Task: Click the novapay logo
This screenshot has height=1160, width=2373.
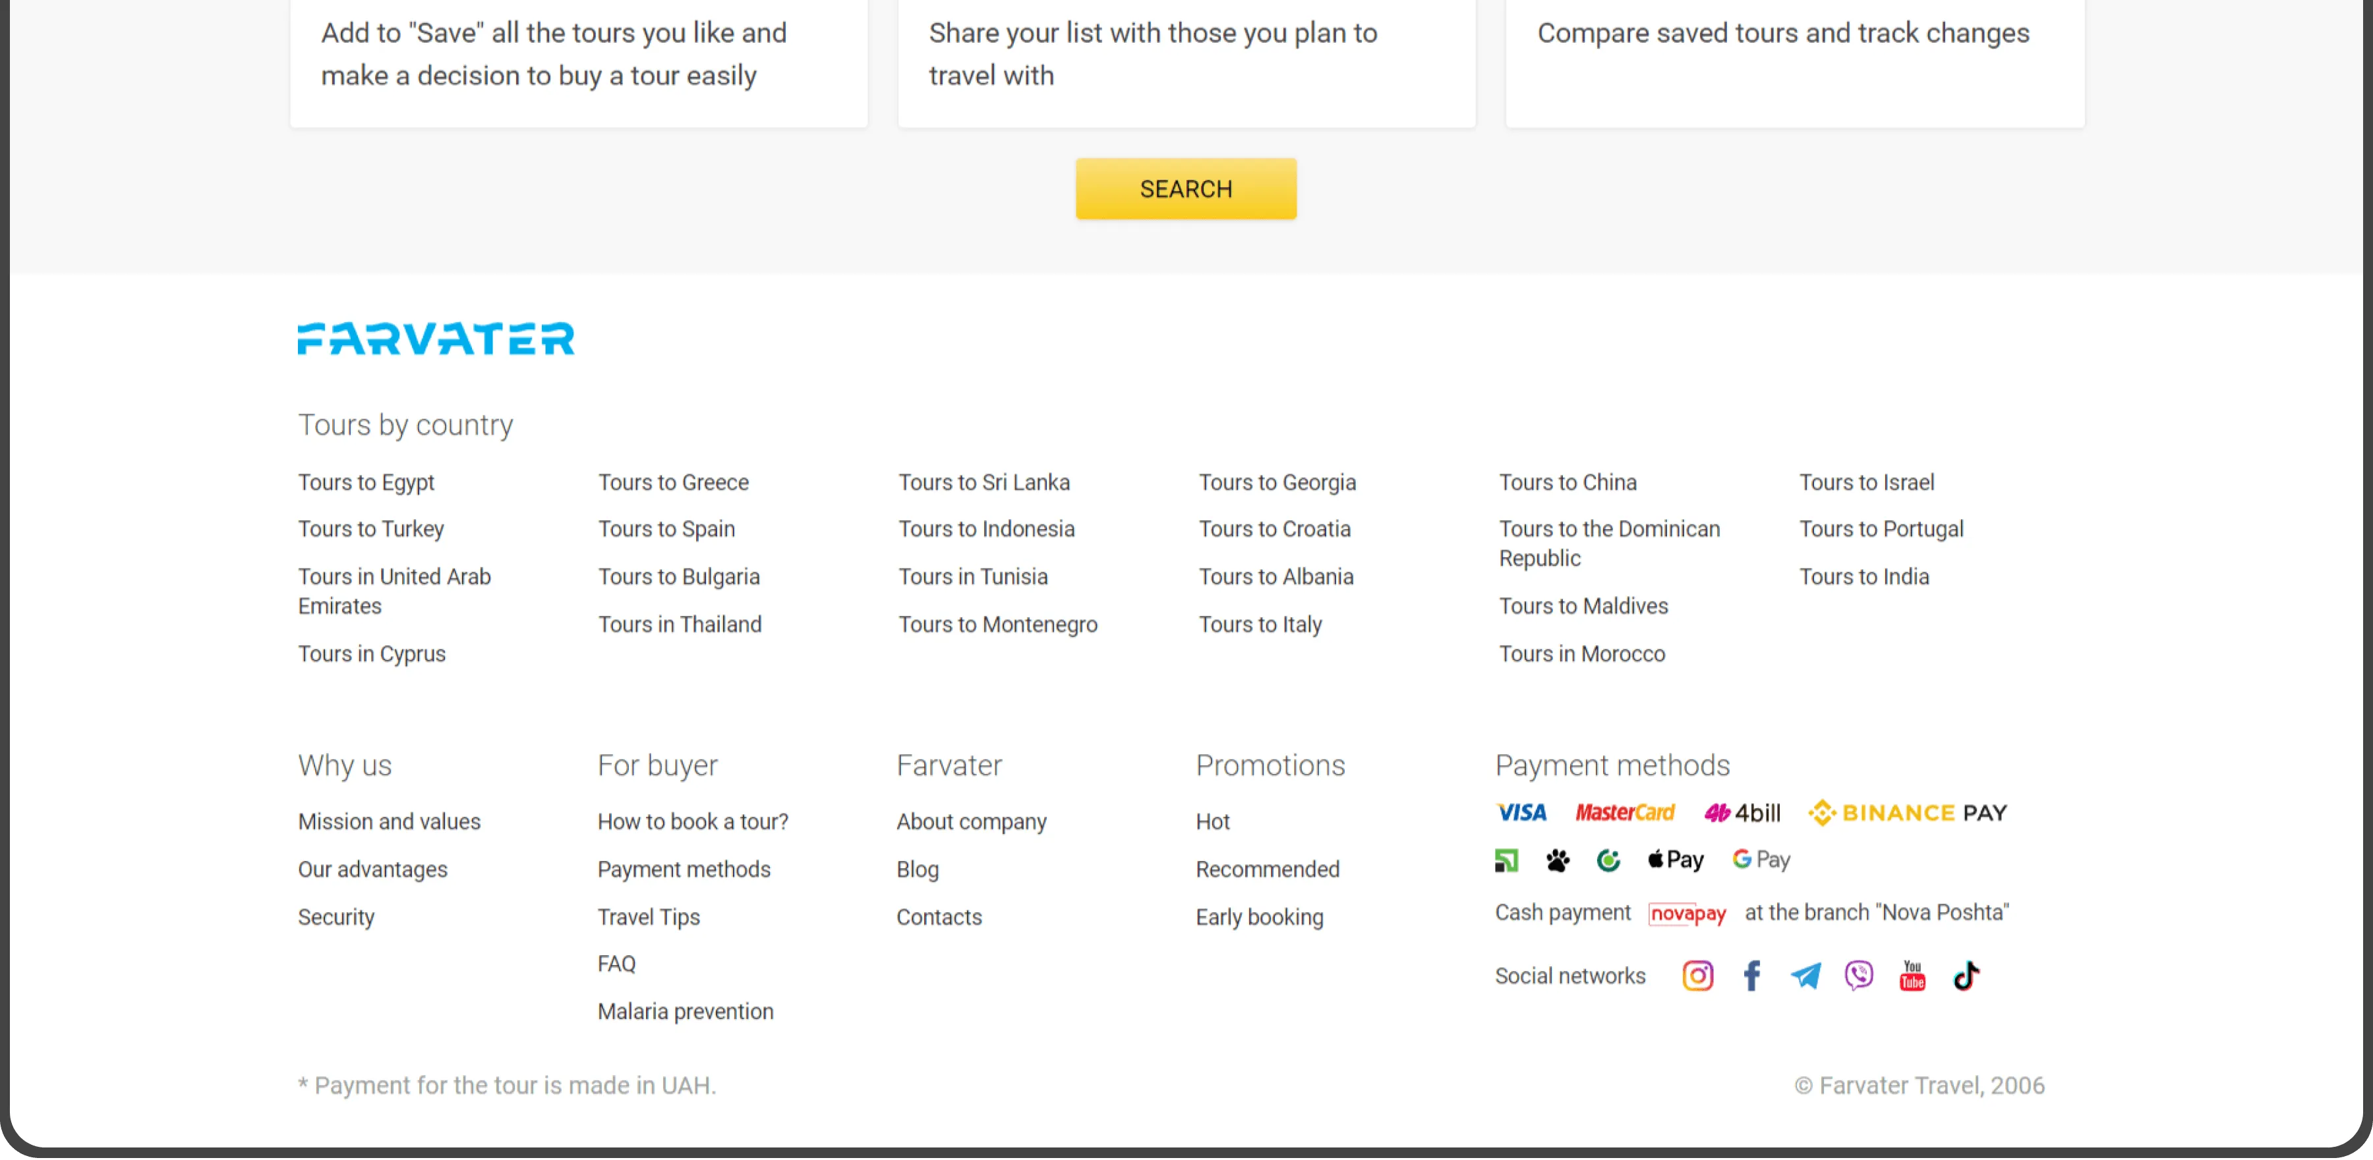Action: (x=1687, y=913)
